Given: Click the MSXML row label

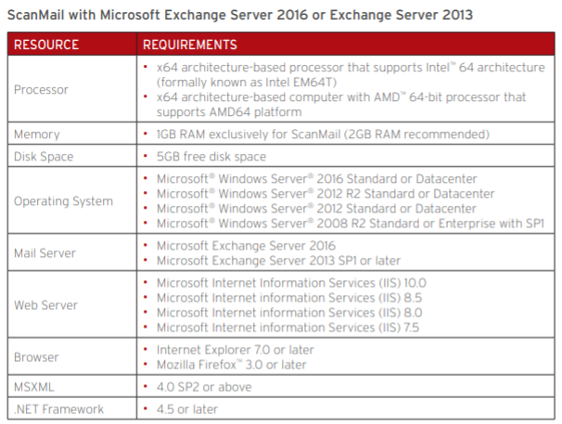Looking at the screenshot, I should [x=35, y=386].
